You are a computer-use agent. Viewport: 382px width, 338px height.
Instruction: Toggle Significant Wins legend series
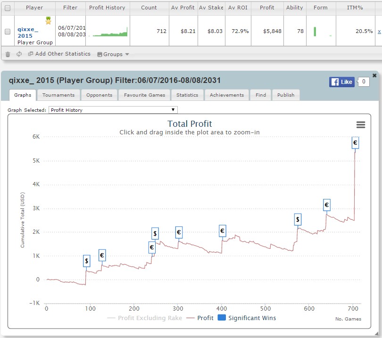pos(247,318)
